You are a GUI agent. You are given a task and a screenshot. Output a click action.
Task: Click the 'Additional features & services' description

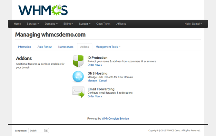tap(40, 66)
